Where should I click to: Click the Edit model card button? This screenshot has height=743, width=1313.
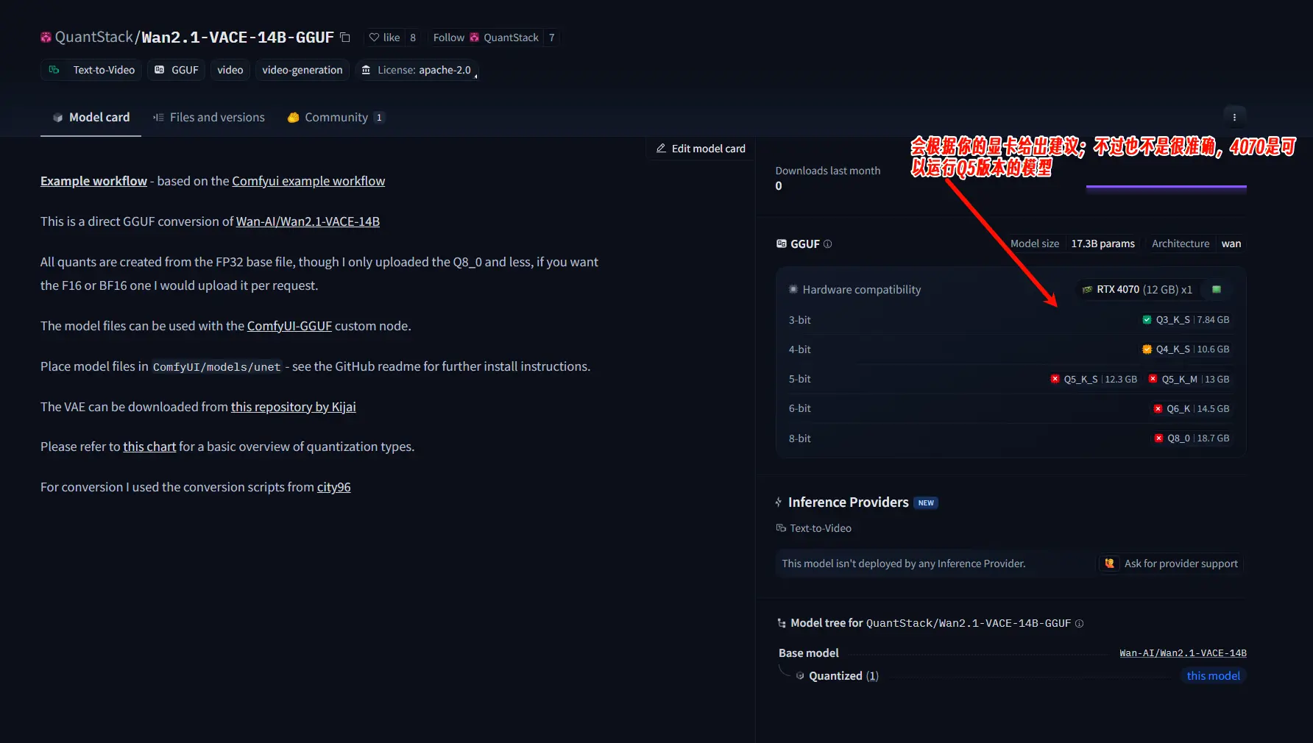[701, 148]
